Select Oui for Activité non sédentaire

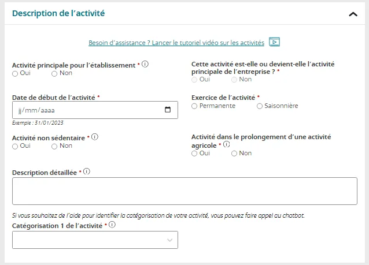click(15, 147)
